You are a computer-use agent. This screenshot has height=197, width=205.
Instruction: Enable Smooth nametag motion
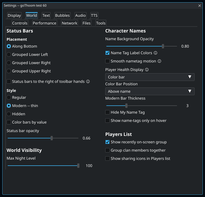click(107, 61)
